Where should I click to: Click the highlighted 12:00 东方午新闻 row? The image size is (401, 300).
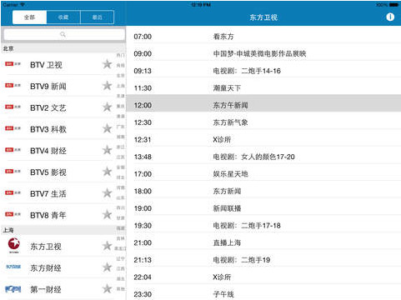pos(263,103)
